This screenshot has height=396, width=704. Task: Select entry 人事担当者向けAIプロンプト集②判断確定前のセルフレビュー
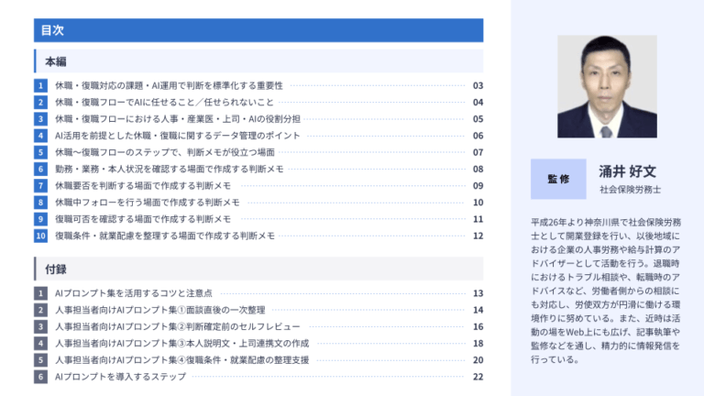click(x=177, y=326)
